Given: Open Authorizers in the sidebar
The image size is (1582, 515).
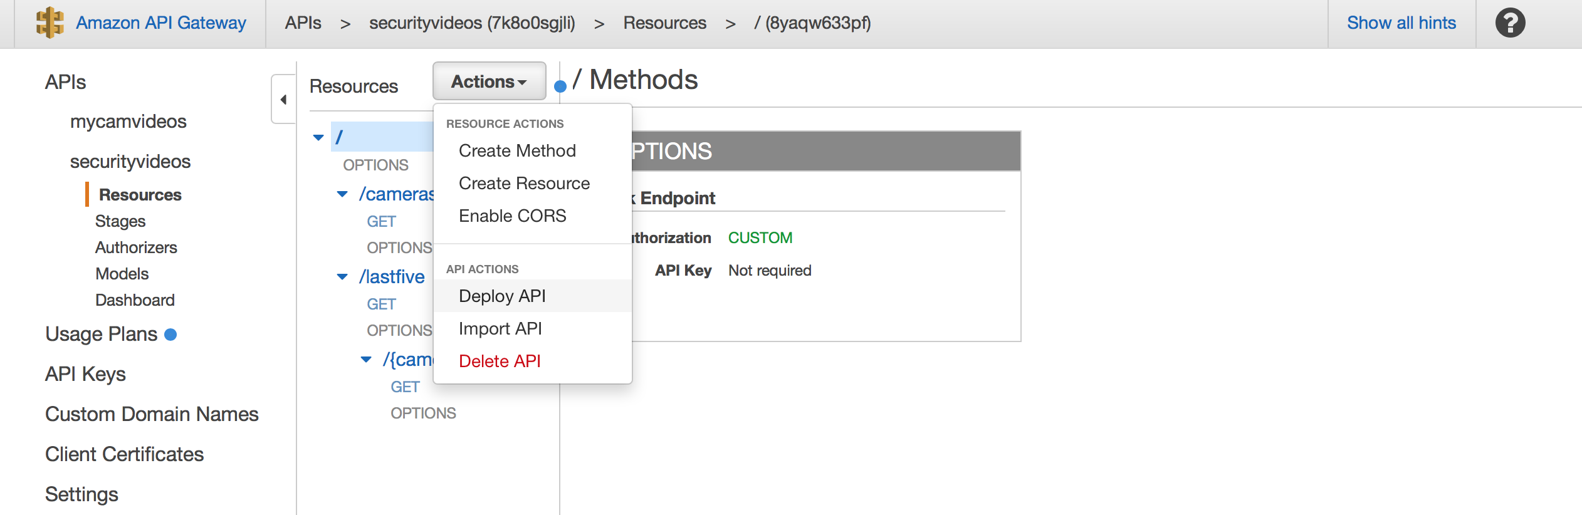Looking at the screenshot, I should [136, 247].
